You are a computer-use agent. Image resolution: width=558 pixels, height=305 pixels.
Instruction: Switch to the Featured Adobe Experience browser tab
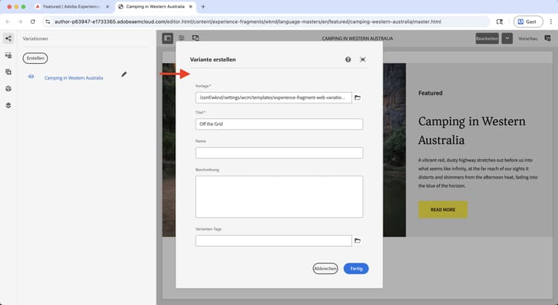click(71, 7)
